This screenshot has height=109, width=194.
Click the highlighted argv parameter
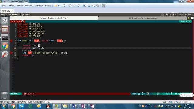[59, 41]
